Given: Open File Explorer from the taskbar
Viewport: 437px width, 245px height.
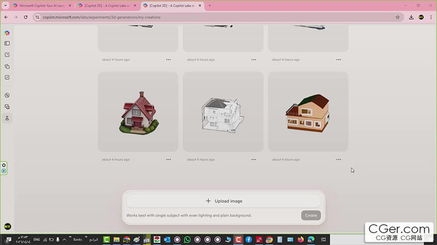Looking at the screenshot, I should pyautogui.click(x=117, y=240).
